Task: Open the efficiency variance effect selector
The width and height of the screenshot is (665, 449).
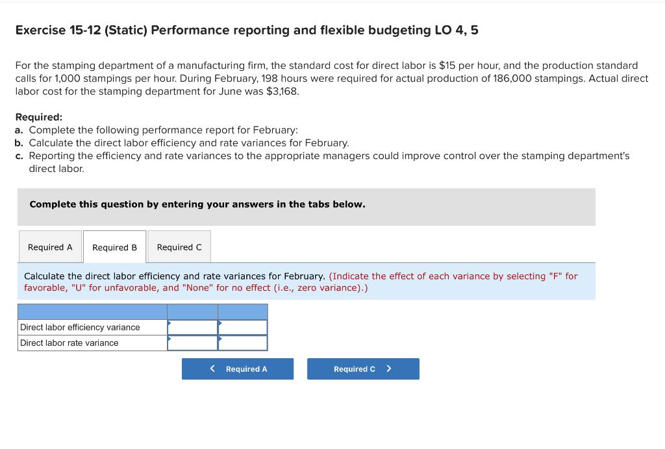Action: (242, 327)
